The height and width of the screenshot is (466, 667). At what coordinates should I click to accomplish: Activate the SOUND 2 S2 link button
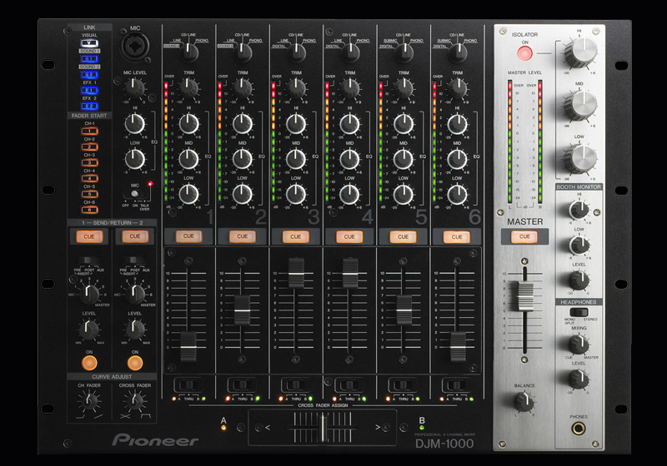coord(89,75)
